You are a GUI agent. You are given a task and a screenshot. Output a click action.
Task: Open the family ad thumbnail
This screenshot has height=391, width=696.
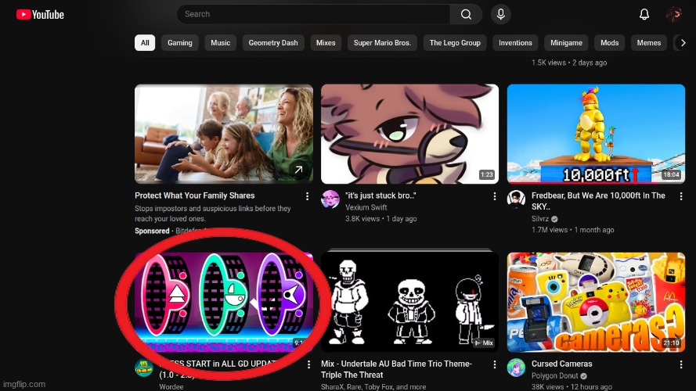click(224, 134)
